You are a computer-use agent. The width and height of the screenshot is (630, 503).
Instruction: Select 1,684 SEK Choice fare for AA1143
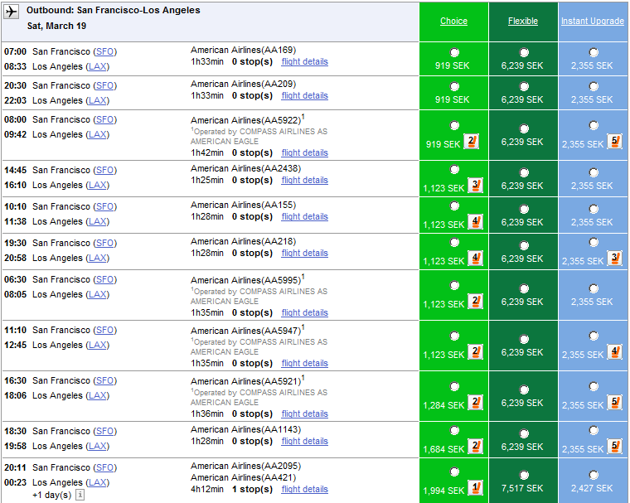tap(454, 431)
